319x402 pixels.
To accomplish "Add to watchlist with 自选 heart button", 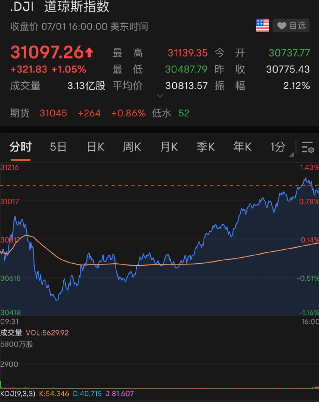I will pos(291,26).
